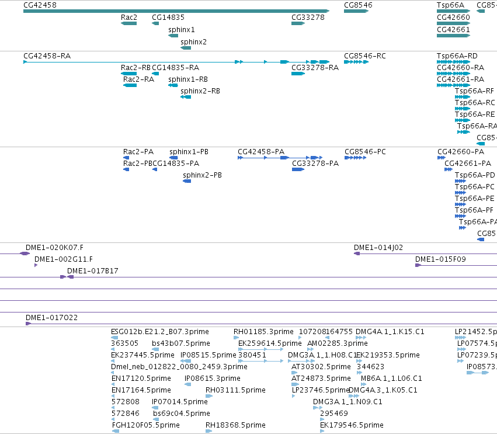Click EST EK259614.5prime
Image resolution: width=497 pixels, height=434 pixels.
tap(260, 349)
